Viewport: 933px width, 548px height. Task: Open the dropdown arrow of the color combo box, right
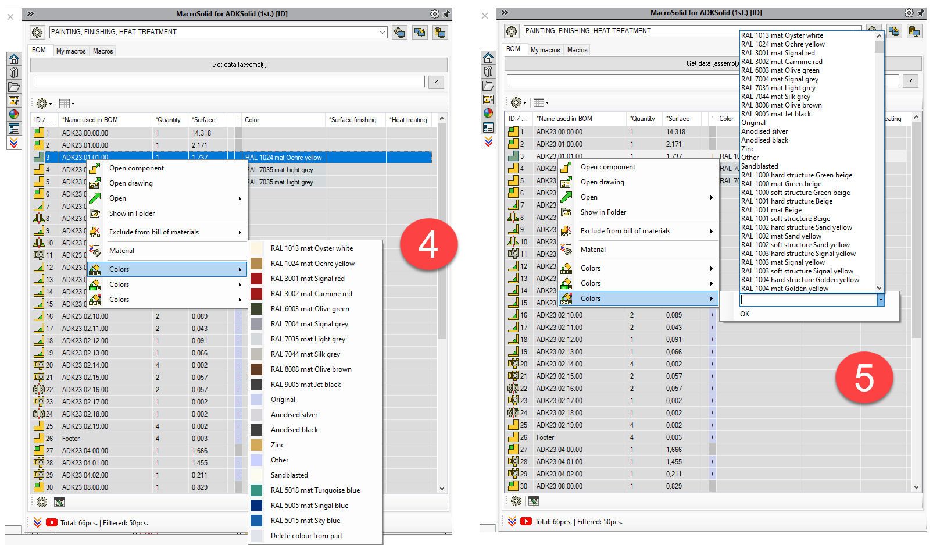[881, 300]
